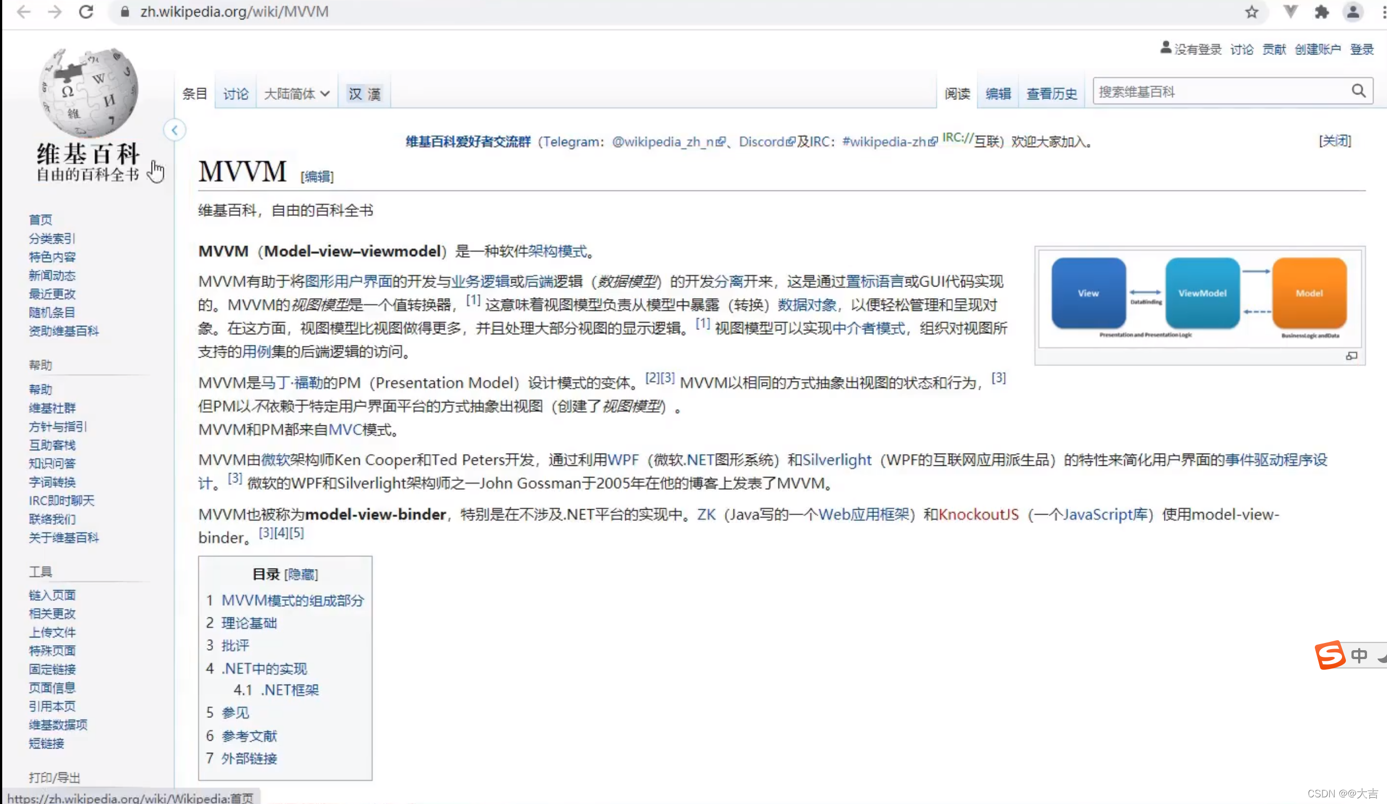The image size is (1387, 804).
Task: Click the padlock site info icon
Action: [125, 12]
